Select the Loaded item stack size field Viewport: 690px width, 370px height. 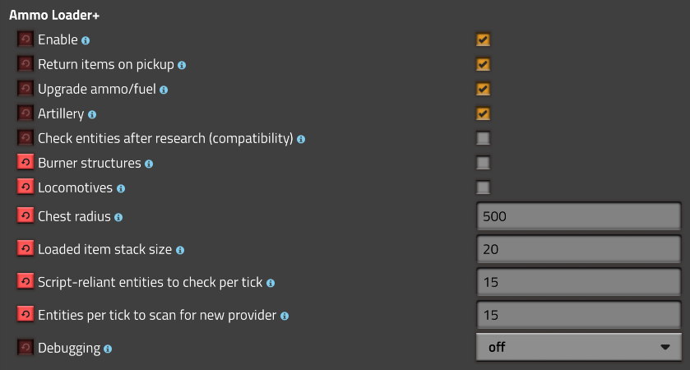click(579, 249)
